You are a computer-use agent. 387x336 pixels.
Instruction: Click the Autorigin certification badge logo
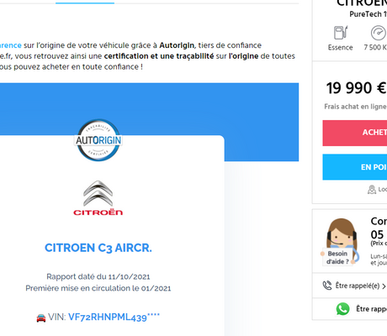click(x=98, y=140)
